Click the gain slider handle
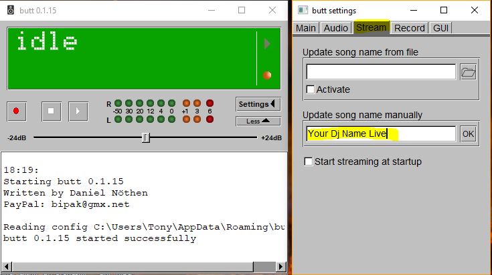The width and height of the screenshot is (492, 275). click(146, 137)
